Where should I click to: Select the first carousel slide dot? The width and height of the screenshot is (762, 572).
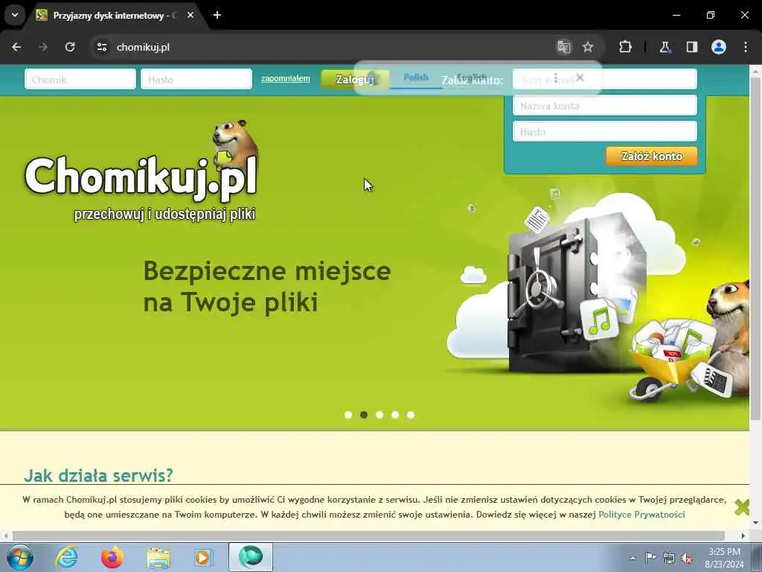(x=348, y=415)
